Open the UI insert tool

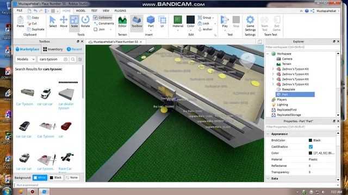pos(162,22)
